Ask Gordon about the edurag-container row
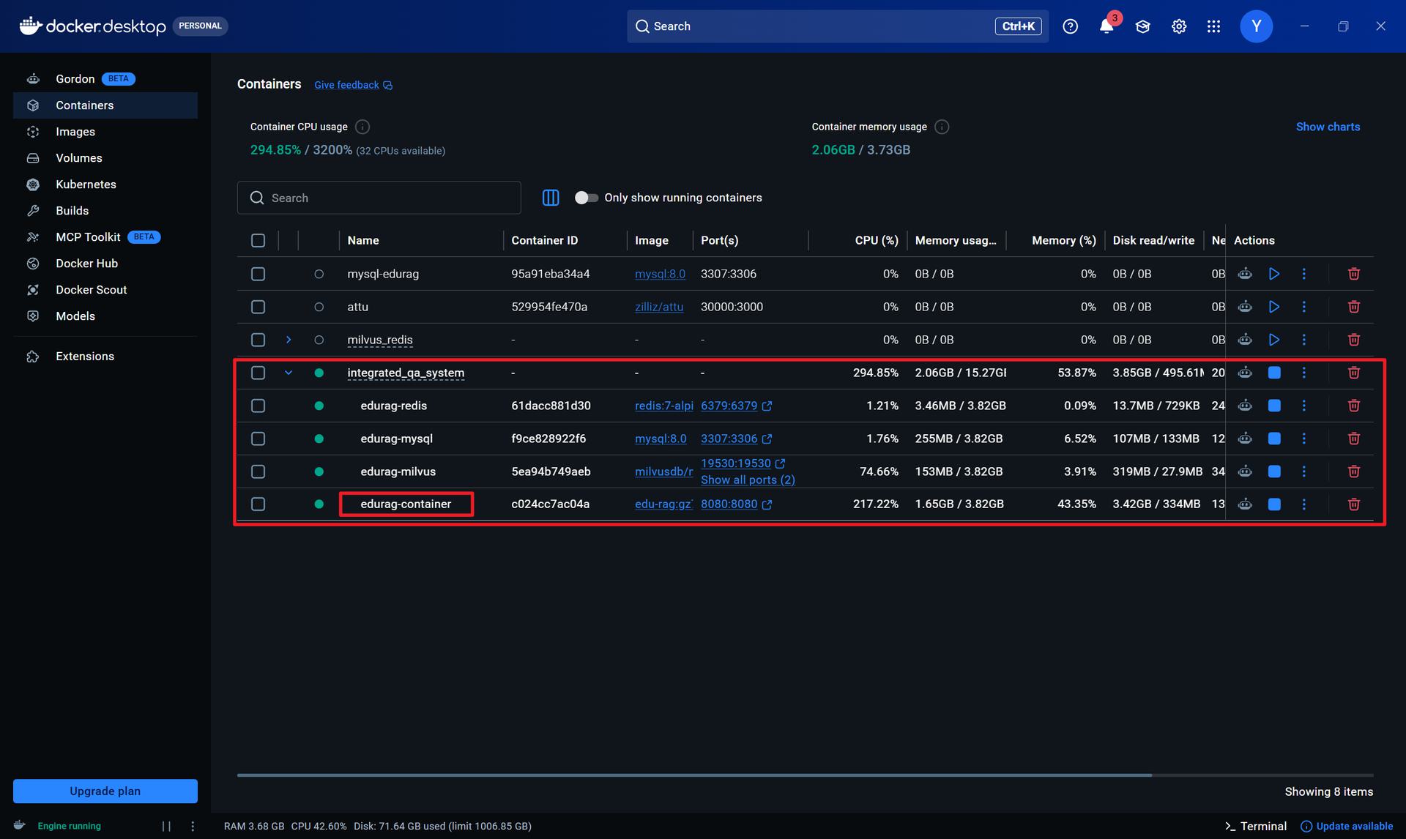This screenshot has width=1406, height=839. click(1245, 504)
